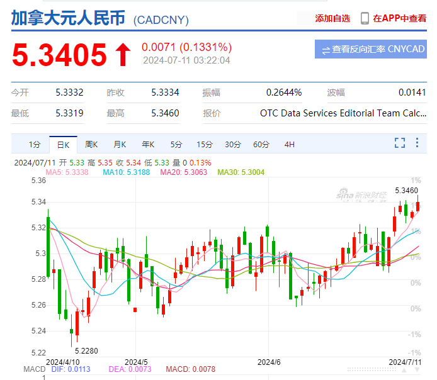Click the timestamp 2024-07-11 03:22:04

click(x=186, y=60)
